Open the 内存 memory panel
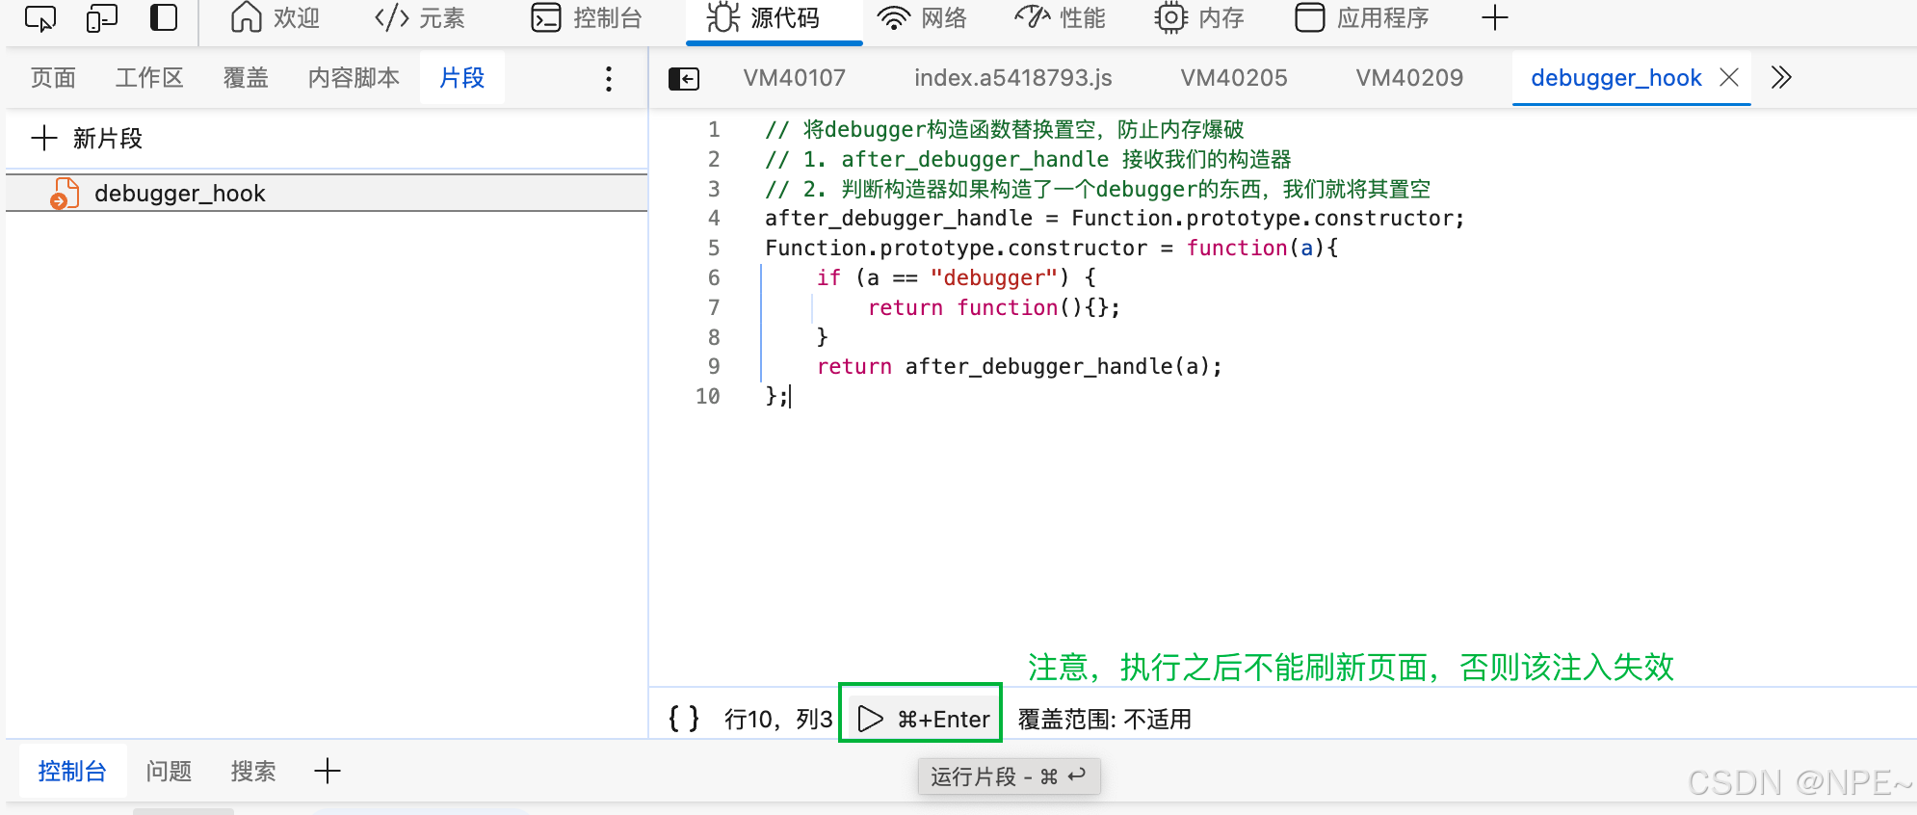Viewport: 1917px width, 815px height. (1199, 18)
